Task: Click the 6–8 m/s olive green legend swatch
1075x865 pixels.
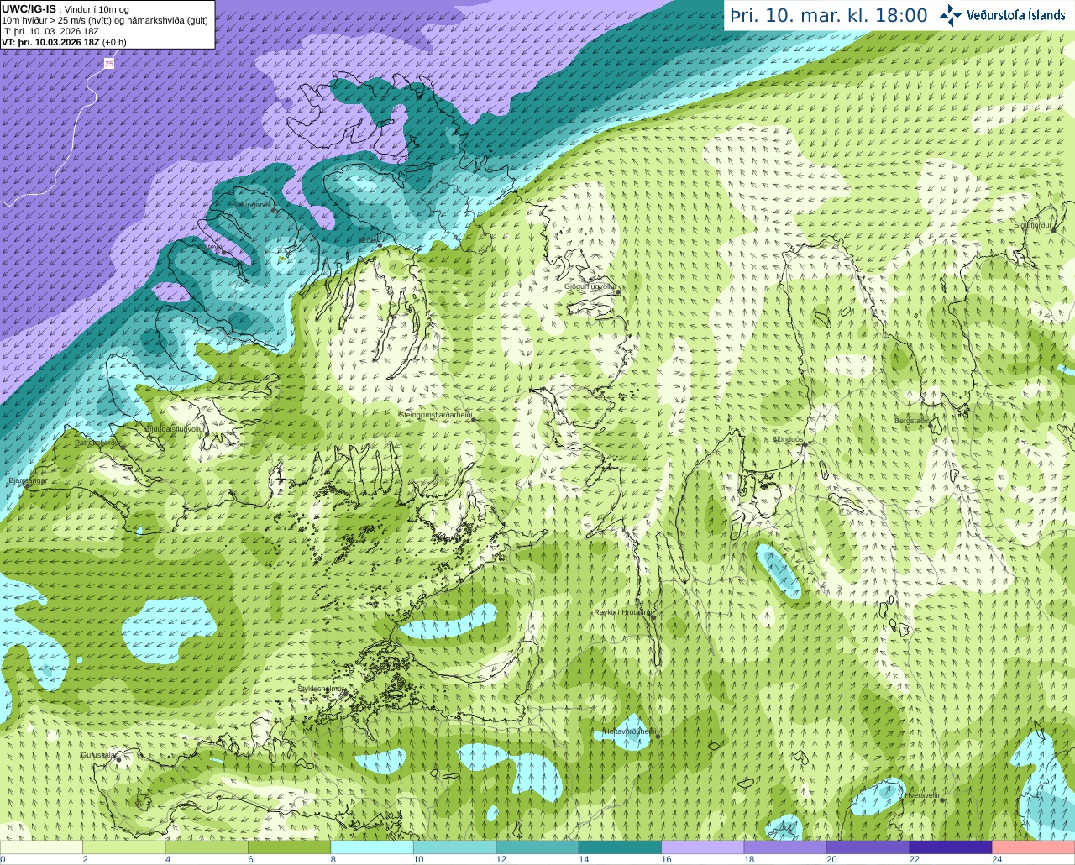Action: point(290,847)
